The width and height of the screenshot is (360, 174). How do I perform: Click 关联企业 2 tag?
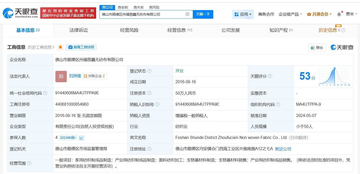click(94, 76)
